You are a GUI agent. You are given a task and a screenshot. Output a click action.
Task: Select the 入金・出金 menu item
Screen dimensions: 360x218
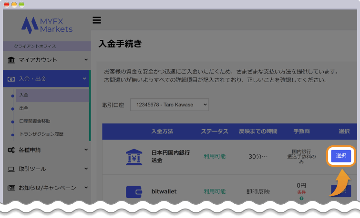click(x=46, y=79)
